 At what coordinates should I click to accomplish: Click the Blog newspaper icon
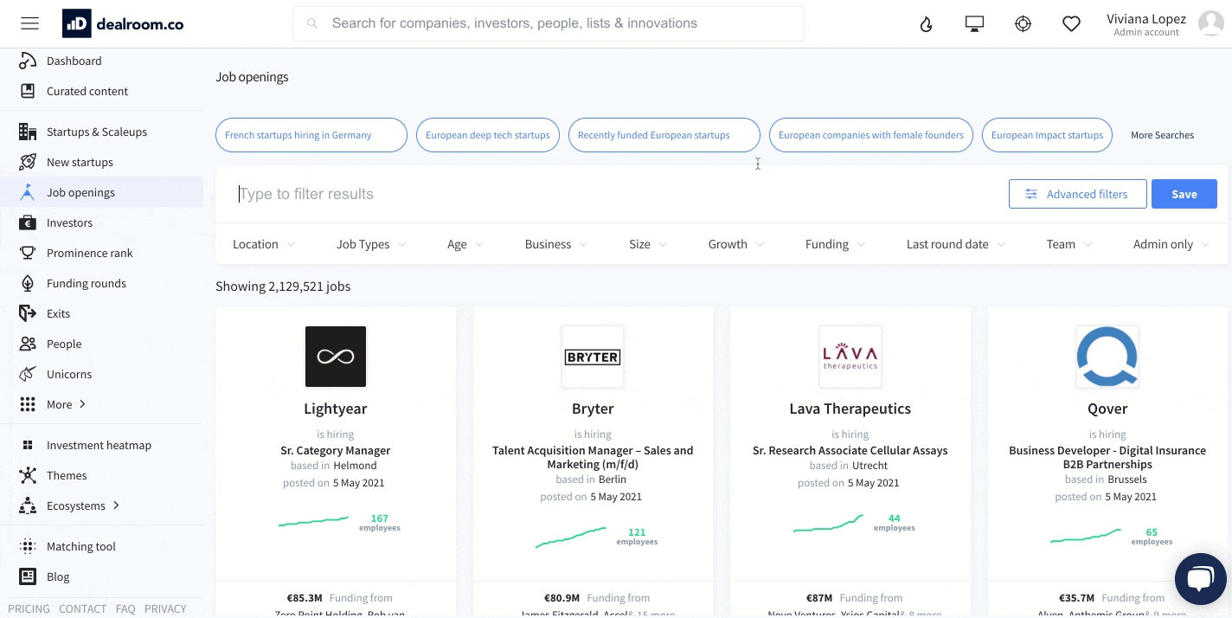(28, 576)
